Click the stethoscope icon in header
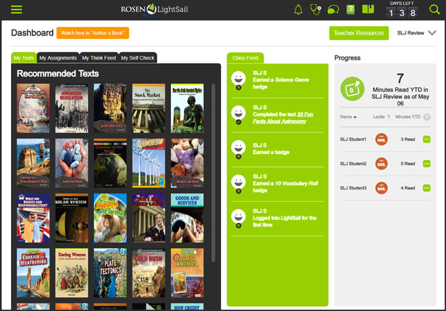The width and height of the screenshot is (446, 311). coord(316,10)
